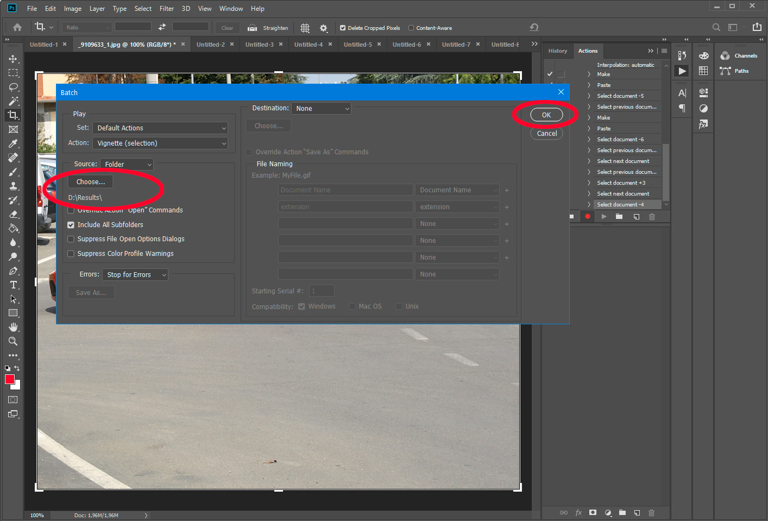Open the Action dropdown showing Vignette (selection)

pyautogui.click(x=160, y=143)
